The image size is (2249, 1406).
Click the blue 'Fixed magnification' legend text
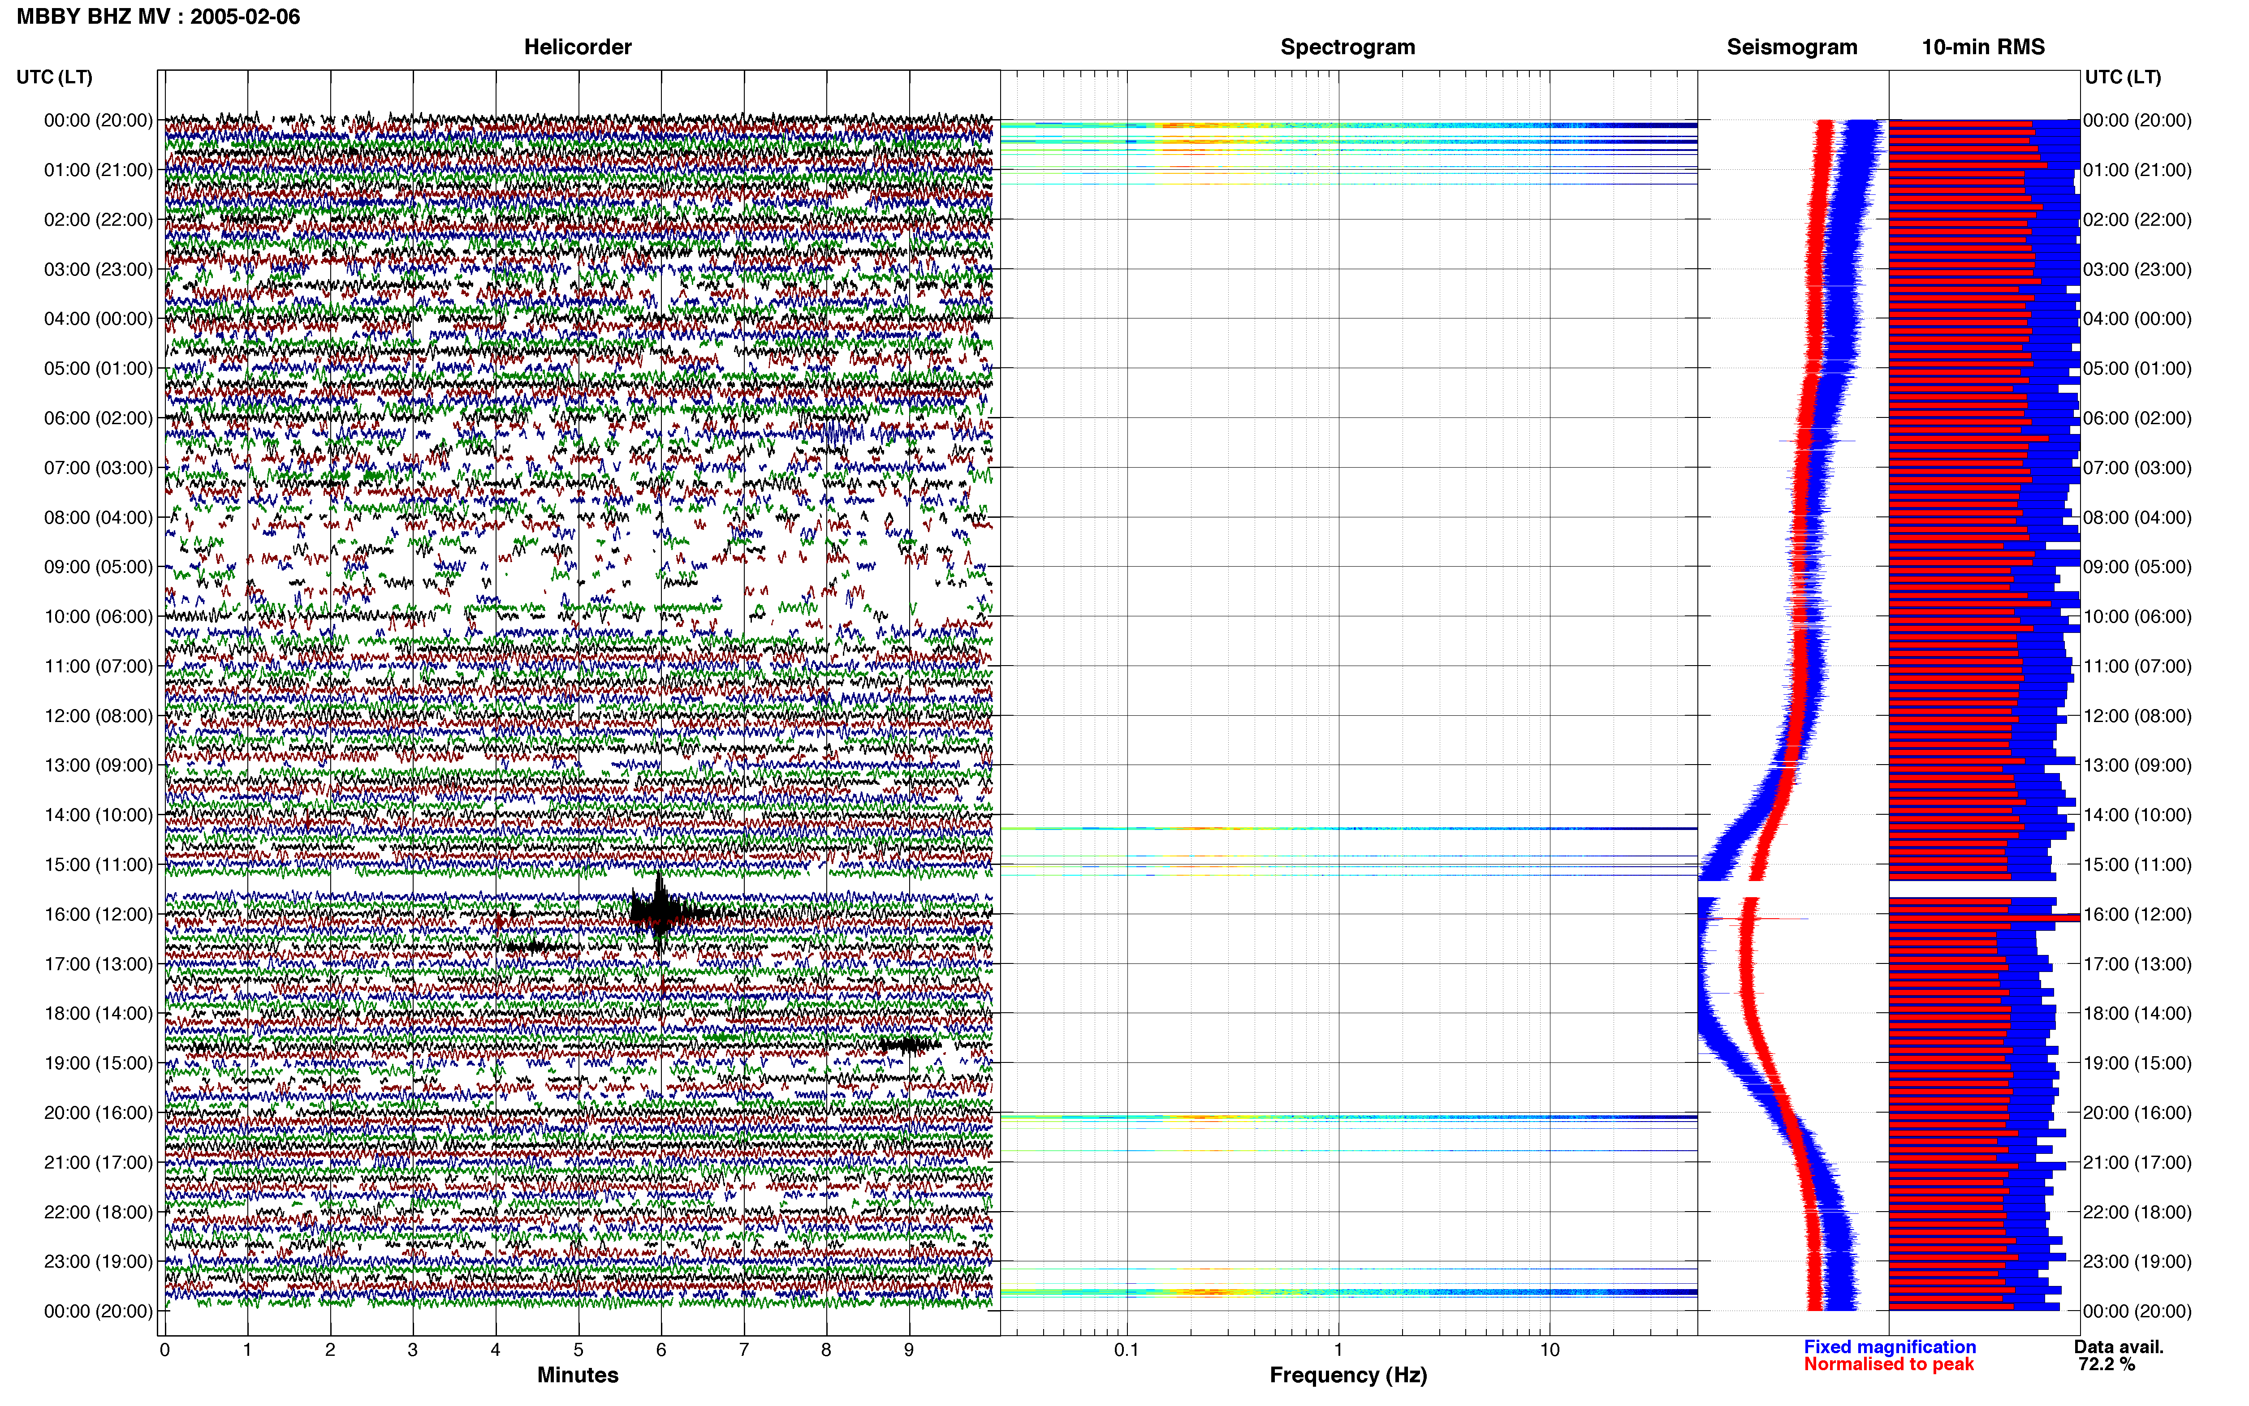[1890, 1346]
